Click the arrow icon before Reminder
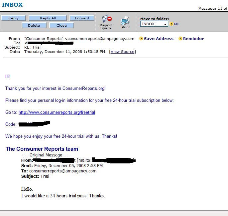 pos(180,39)
